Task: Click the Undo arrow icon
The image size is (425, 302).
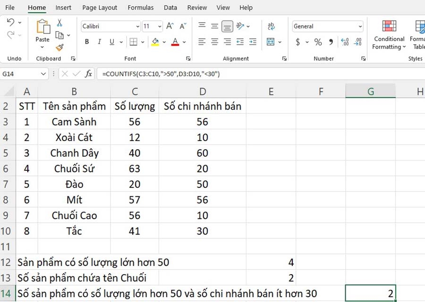Action: coord(10,22)
